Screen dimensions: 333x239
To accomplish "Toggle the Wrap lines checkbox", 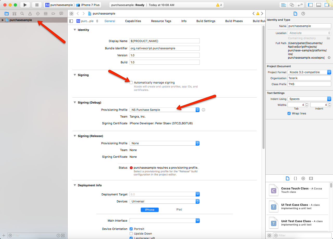I will 289,113.
